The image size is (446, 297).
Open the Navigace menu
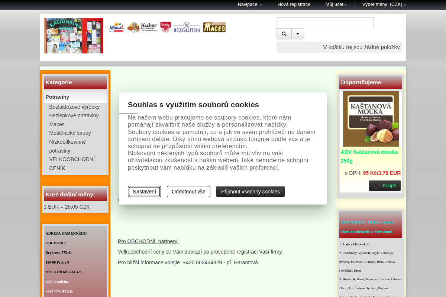click(250, 4)
